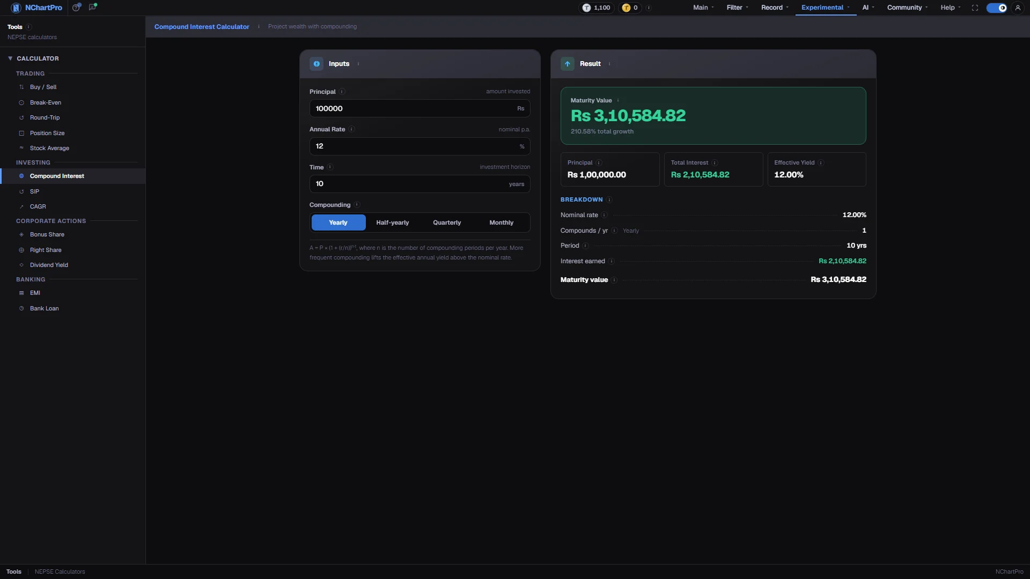Click the Principal amount input field

[420, 108]
